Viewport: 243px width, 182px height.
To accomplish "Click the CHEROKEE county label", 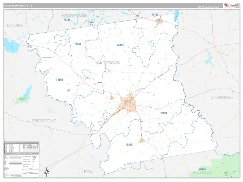I will [x=222, y=97].
